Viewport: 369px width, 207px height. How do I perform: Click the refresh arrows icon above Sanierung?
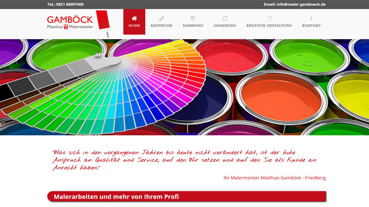[225, 18]
